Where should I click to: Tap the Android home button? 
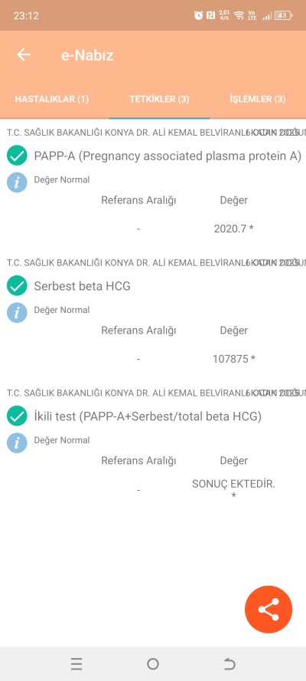coord(152,664)
